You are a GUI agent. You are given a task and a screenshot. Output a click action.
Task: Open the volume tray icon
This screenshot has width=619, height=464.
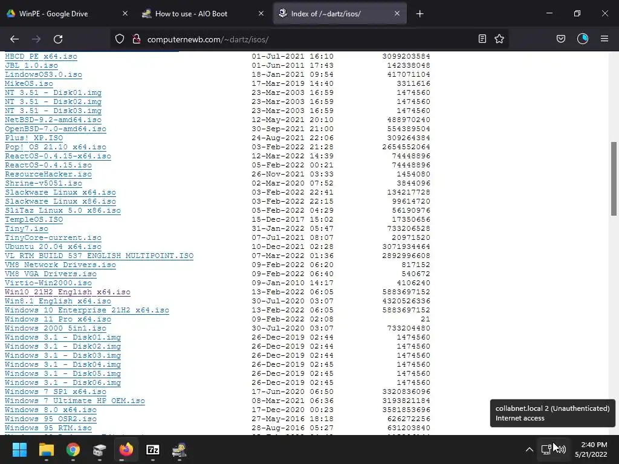click(560, 449)
